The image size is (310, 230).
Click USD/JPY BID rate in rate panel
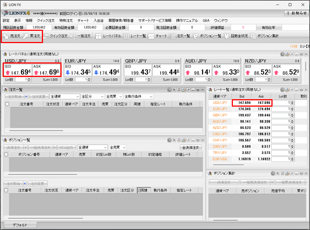[17, 69]
